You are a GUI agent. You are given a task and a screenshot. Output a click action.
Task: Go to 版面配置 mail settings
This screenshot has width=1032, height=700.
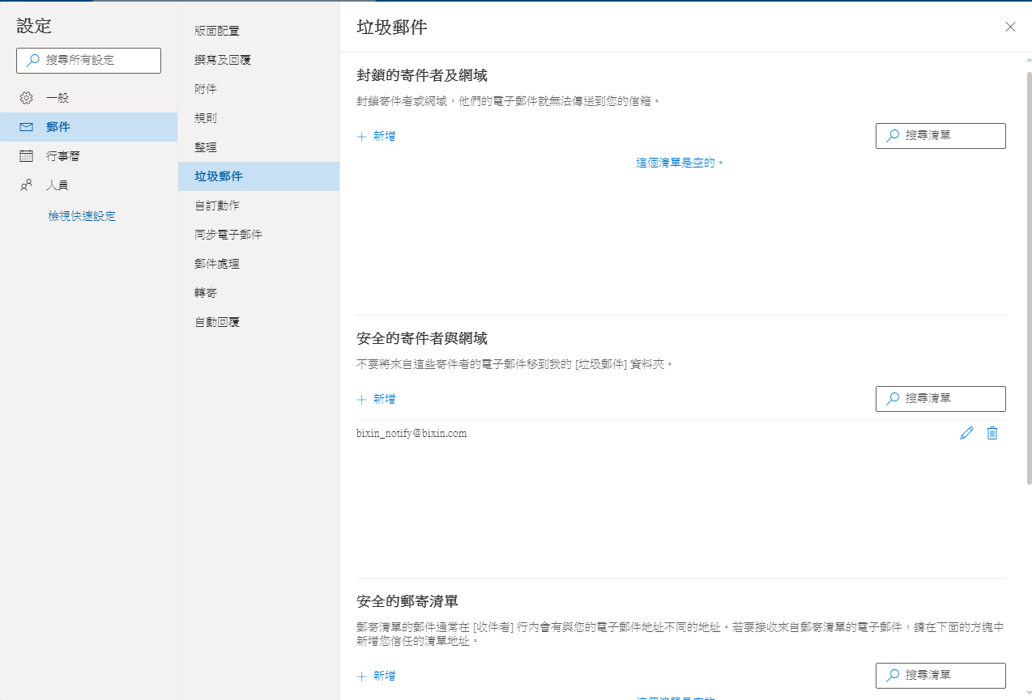259,31
